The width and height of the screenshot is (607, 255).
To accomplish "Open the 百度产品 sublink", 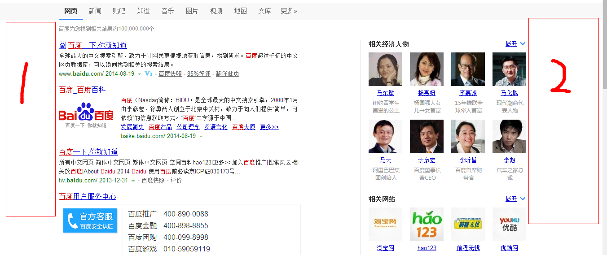I will point(160,127).
